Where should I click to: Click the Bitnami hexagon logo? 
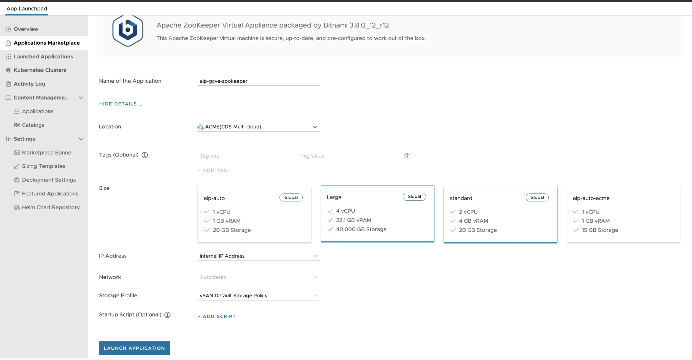point(127,30)
